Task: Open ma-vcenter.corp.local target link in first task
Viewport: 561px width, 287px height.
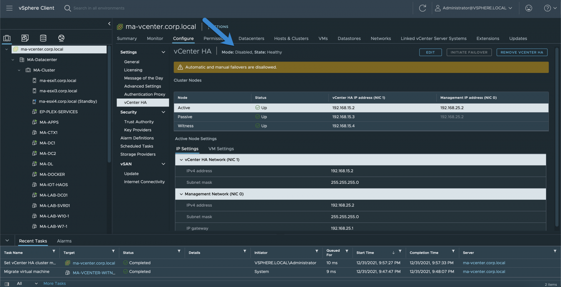Action: click(x=94, y=263)
